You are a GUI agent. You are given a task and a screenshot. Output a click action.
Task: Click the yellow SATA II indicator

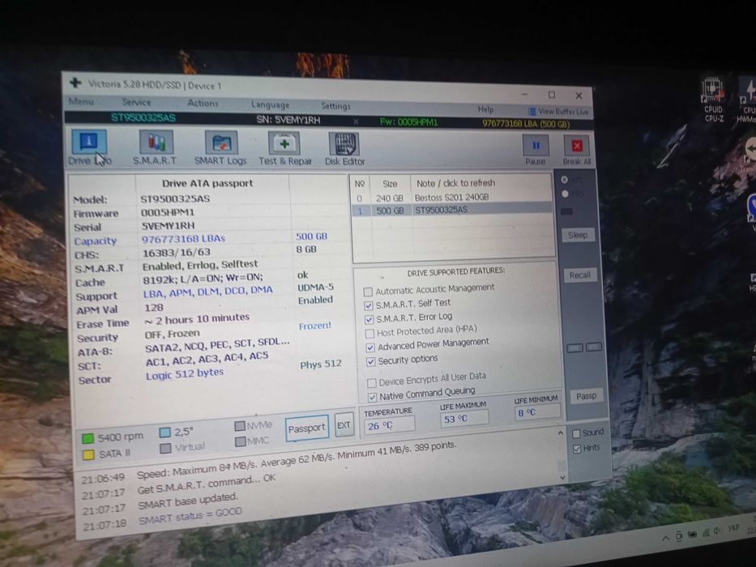click(88, 454)
